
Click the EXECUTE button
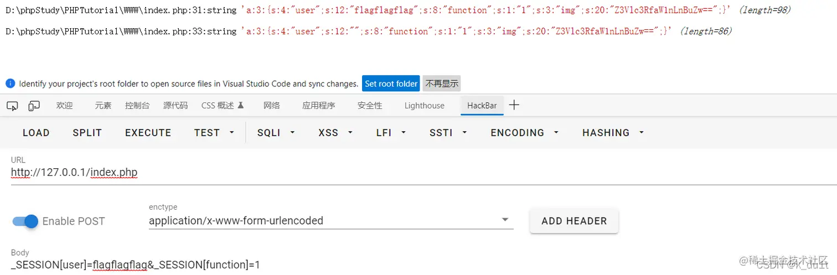(148, 133)
